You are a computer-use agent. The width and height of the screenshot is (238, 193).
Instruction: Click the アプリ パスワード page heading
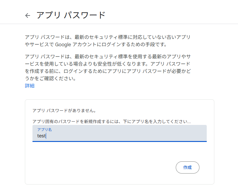click(x=71, y=15)
